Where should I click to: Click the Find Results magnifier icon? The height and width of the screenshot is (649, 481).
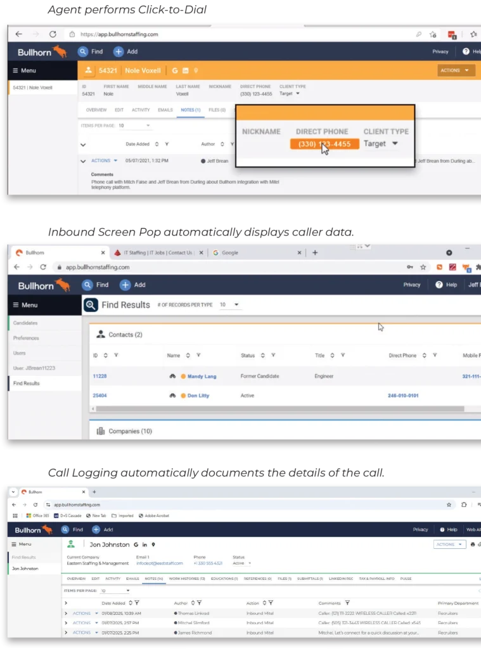pyautogui.click(x=91, y=305)
